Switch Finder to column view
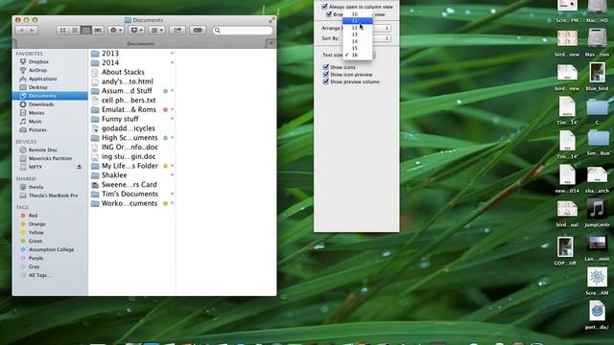The width and height of the screenshot is (614, 345). coord(86,30)
